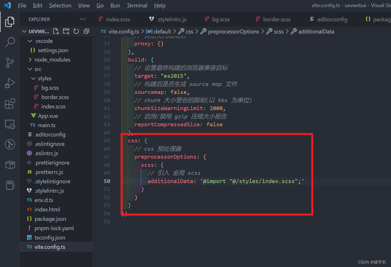This screenshot has width=391, height=267.
Task: Switch to the .stylelintrc.js tab
Action: click(x=171, y=19)
